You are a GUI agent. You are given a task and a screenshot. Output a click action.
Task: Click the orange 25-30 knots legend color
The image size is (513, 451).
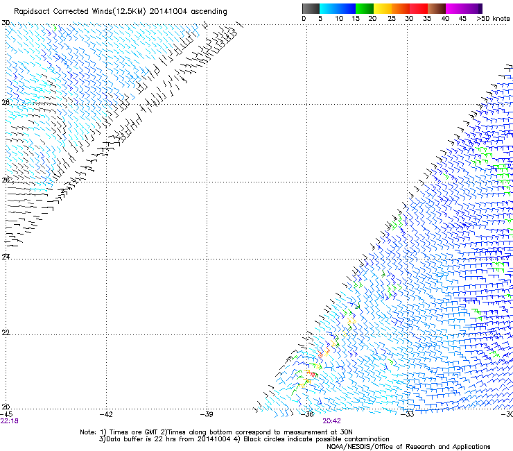coord(401,8)
